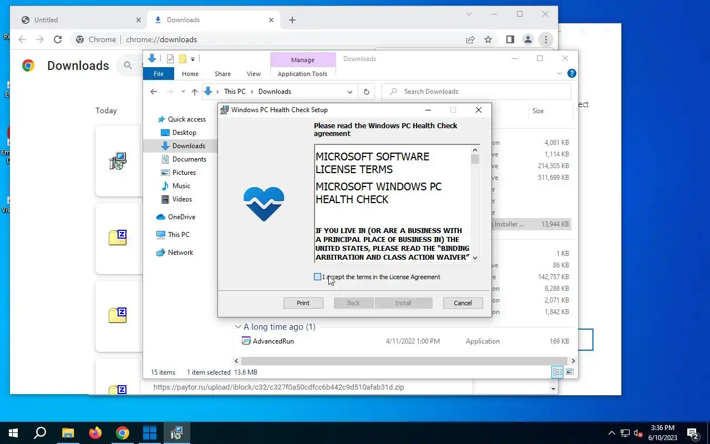The width and height of the screenshot is (710, 444).
Task: Expand breadcrumb chevron after This PC
Action: pyautogui.click(x=252, y=92)
